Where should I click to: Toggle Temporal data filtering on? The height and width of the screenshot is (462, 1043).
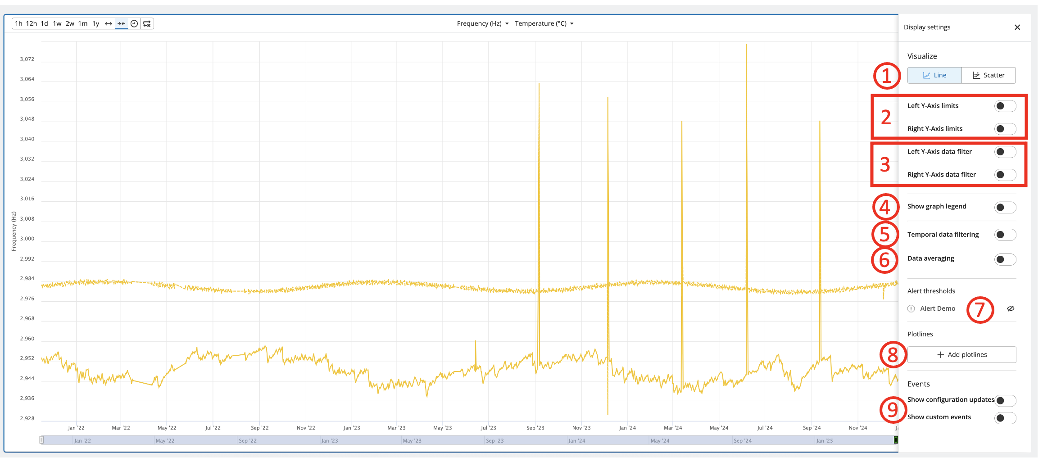[x=1005, y=235]
